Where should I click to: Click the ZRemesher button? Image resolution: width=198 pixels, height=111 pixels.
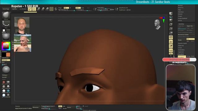point(36,107)
